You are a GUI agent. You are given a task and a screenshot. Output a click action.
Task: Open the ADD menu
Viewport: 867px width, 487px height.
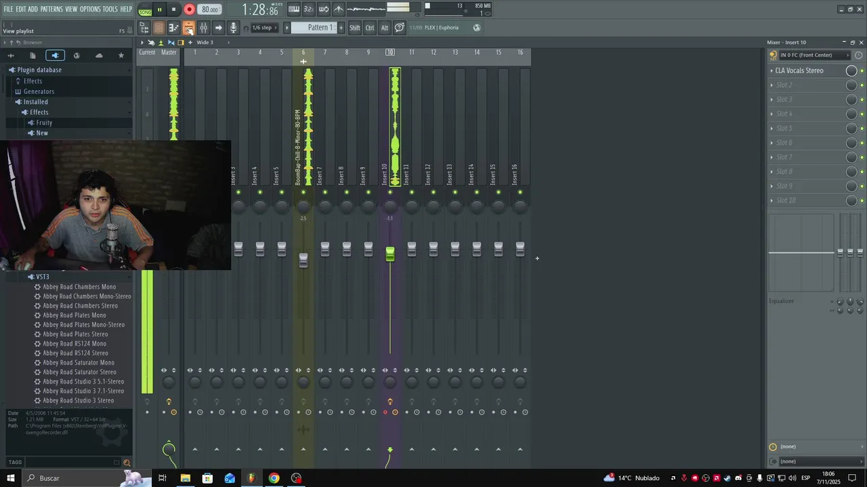pos(33,9)
